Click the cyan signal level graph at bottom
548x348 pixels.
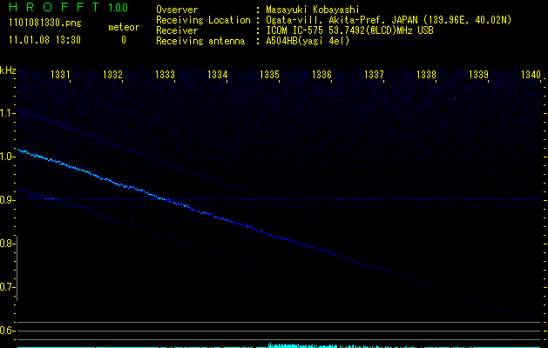tap(280, 346)
